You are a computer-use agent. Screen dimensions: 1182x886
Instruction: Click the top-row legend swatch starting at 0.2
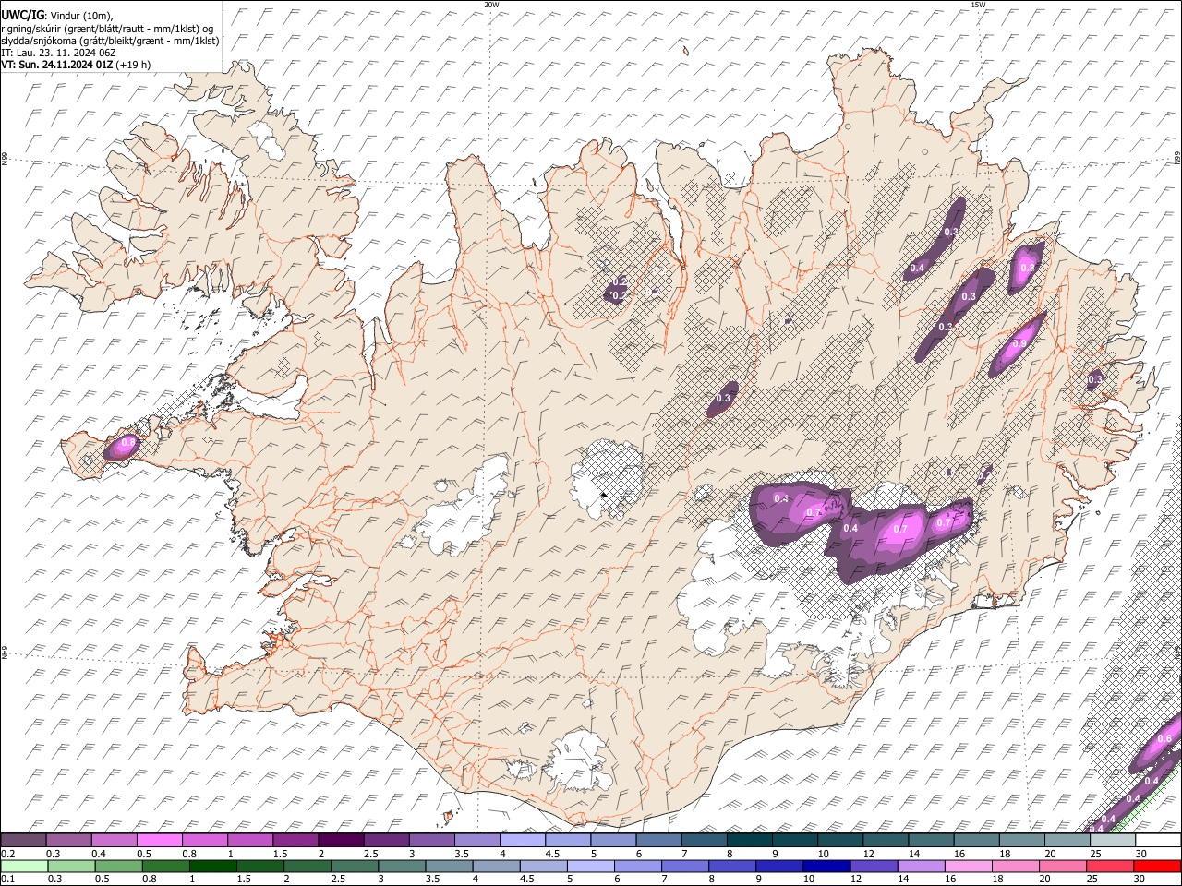pos(23,841)
